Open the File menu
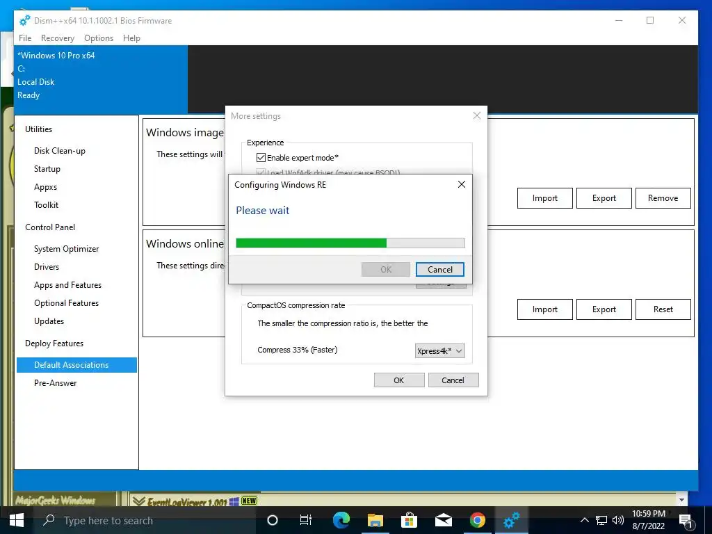 tap(25, 38)
